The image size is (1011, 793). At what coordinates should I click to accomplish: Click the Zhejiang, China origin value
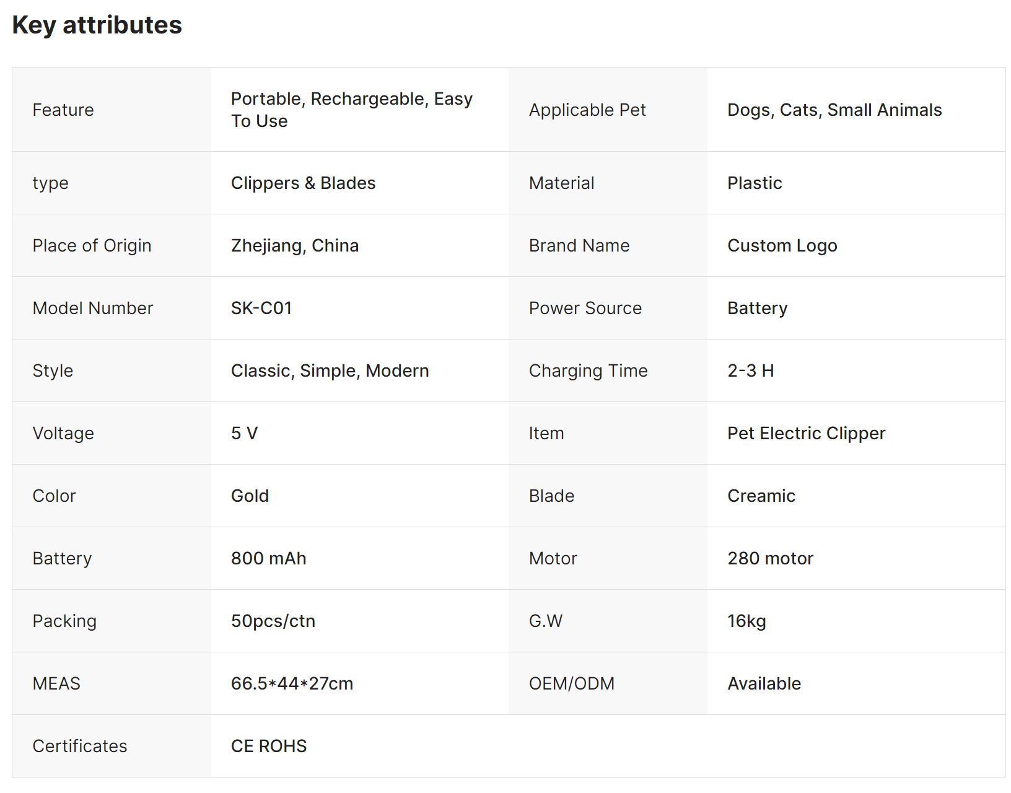coord(294,245)
